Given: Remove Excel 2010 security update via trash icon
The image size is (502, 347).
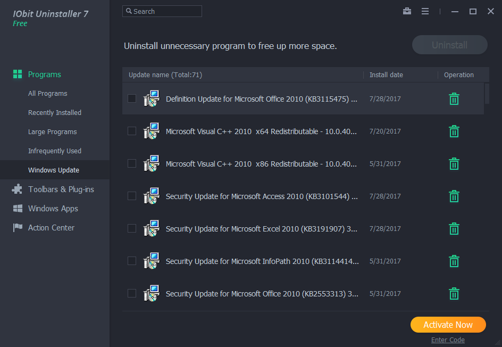Looking at the screenshot, I should (454, 229).
